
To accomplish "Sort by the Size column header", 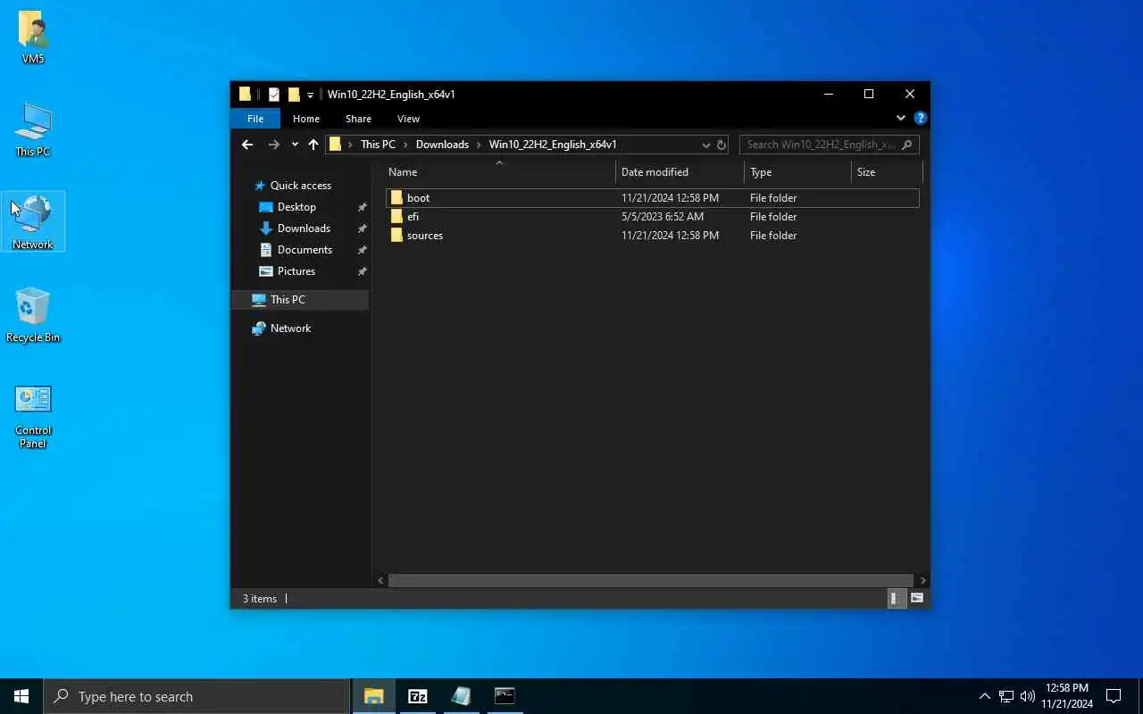I will [886, 172].
